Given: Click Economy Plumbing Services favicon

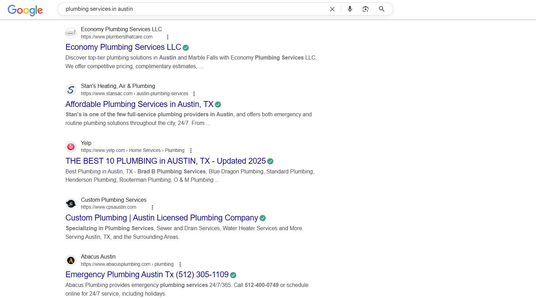Looking at the screenshot, I should click(x=71, y=33).
